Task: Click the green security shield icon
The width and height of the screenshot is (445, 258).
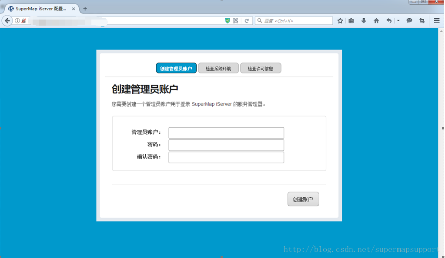Action: [x=228, y=21]
